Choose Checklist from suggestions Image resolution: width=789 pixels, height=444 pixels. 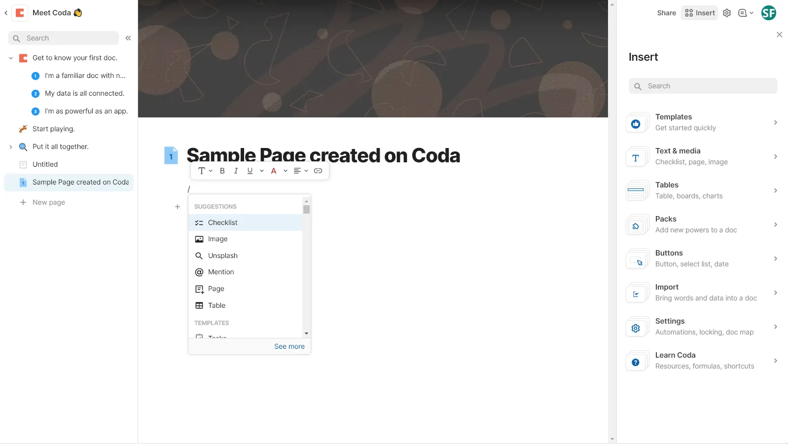pos(245,222)
